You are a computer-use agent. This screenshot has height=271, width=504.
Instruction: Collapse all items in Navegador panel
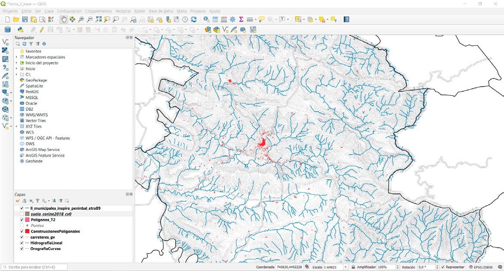coord(37,44)
